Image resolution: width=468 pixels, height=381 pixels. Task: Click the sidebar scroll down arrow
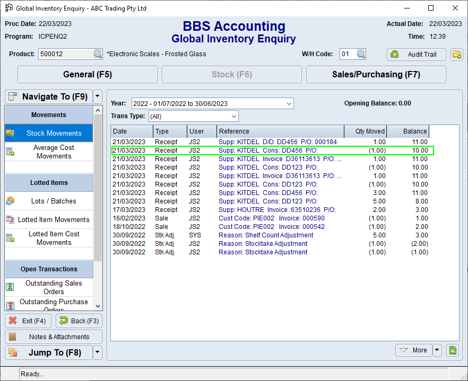(98, 306)
